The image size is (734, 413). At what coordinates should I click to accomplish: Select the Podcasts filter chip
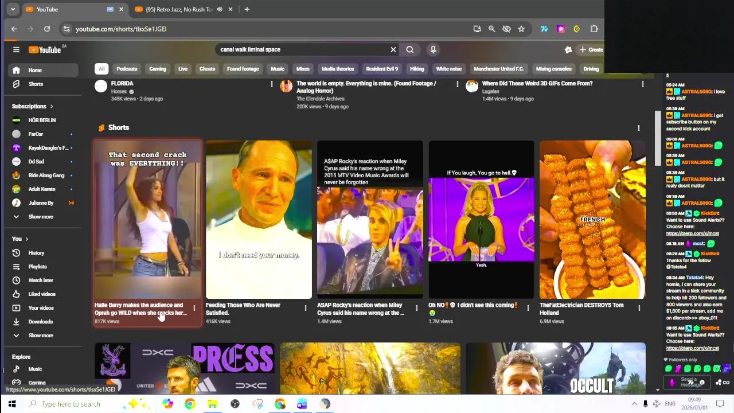click(x=127, y=69)
